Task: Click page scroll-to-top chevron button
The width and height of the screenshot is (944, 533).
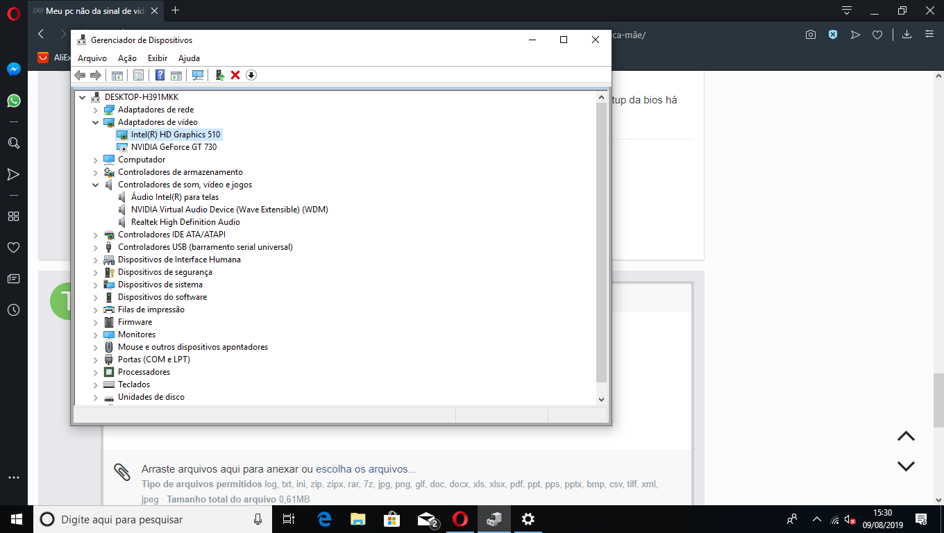Action: [x=906, y=437]
